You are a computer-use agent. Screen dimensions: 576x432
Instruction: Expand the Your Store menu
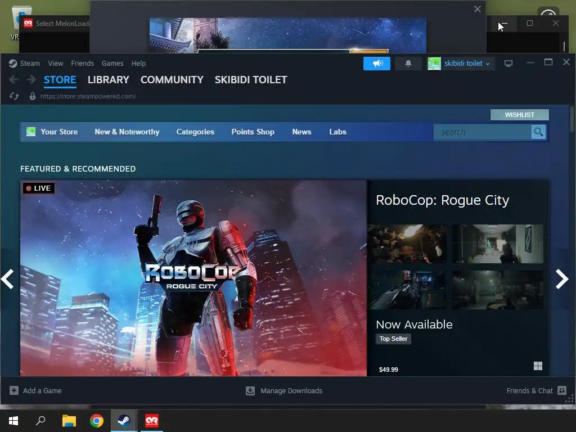[x=58, y=132]
